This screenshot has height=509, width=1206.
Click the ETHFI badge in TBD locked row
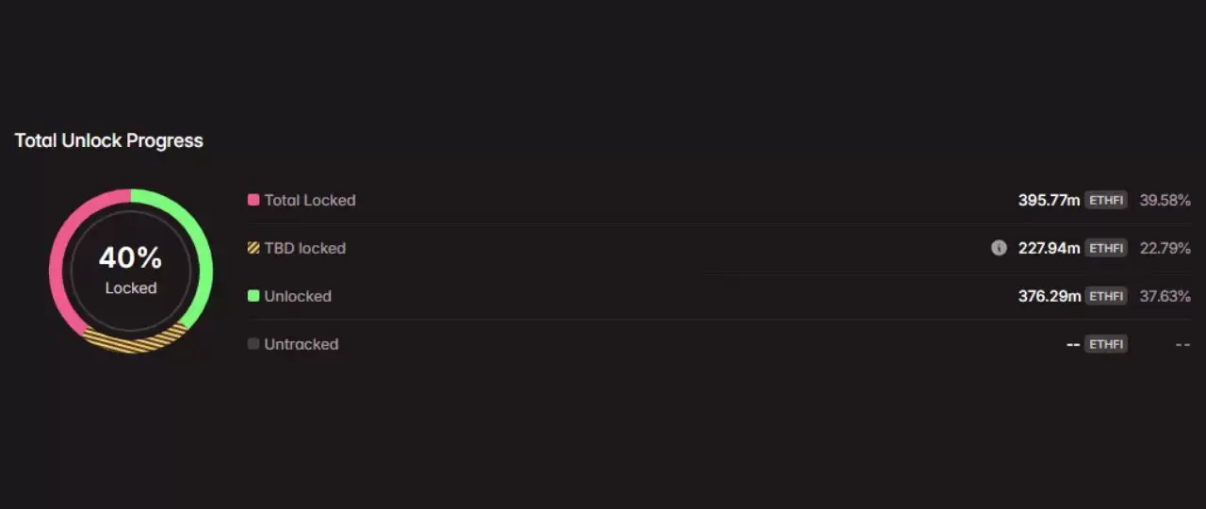[x=1105, y=248]
